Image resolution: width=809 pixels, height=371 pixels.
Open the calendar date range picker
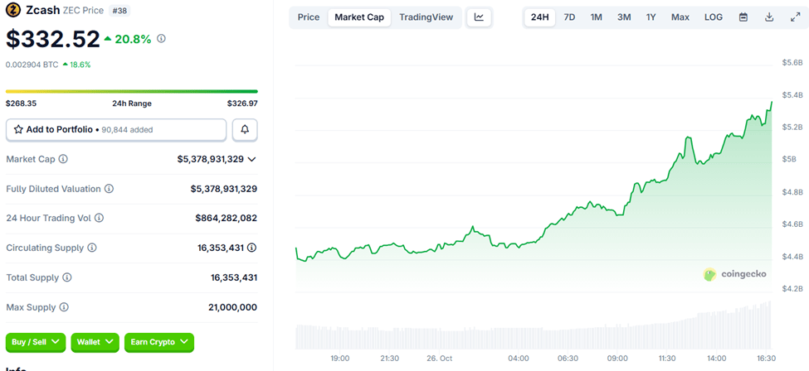[743, 17]
